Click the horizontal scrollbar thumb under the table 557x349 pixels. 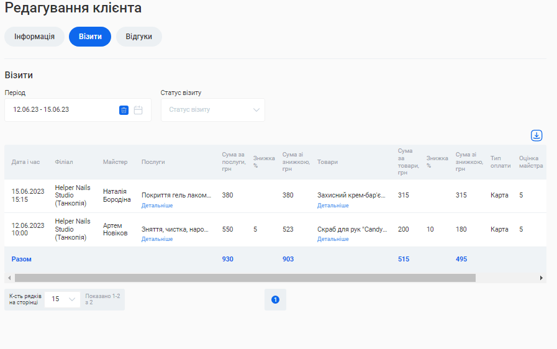tap(245, 278)
